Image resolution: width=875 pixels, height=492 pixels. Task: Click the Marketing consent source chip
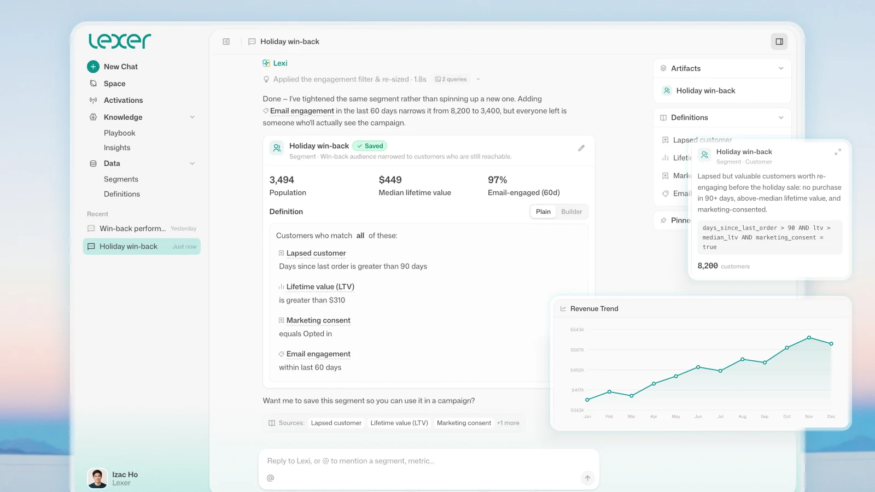point(464,423)
